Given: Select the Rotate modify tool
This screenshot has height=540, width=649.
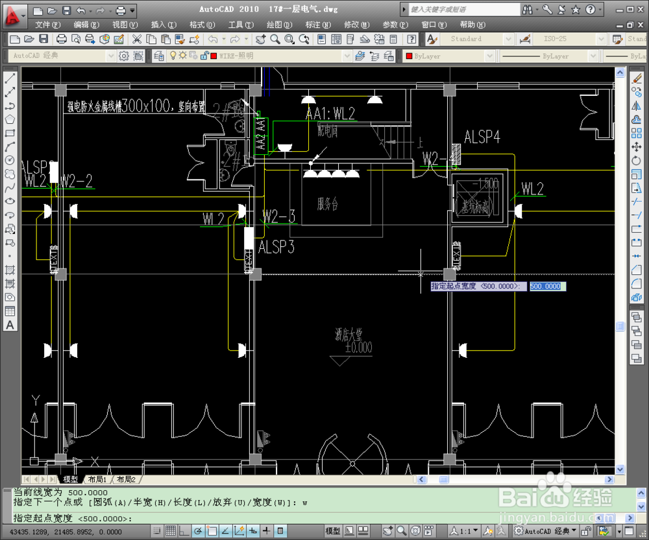Looking at the screenshot, I should pos(637,160).
